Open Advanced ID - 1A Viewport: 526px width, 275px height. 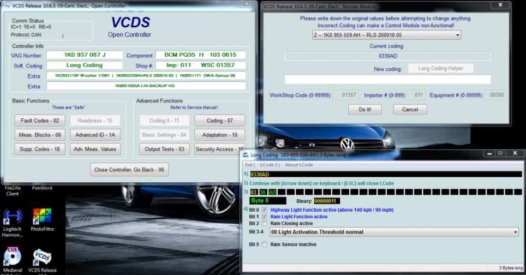[x=95, y=135]
